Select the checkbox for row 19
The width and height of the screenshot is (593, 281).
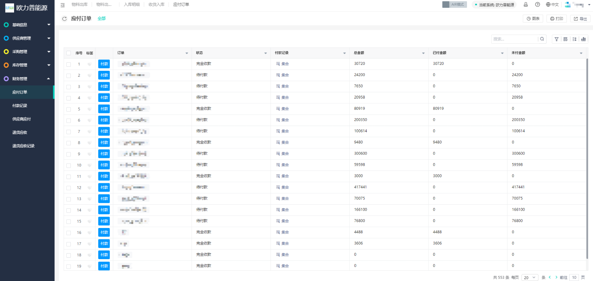pyautogui.click(x=69, y=266)
